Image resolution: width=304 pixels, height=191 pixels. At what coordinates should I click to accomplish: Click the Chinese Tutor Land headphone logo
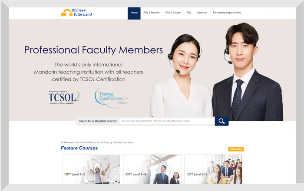pyautogui.click(x=76, y=13)
